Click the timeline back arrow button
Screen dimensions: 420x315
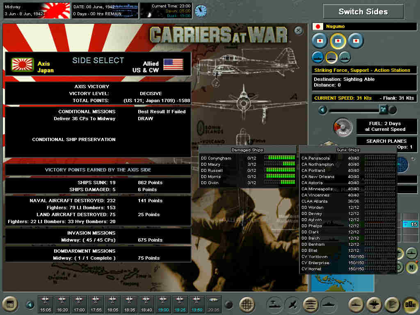pyautogui.click(x=30, y=305)
